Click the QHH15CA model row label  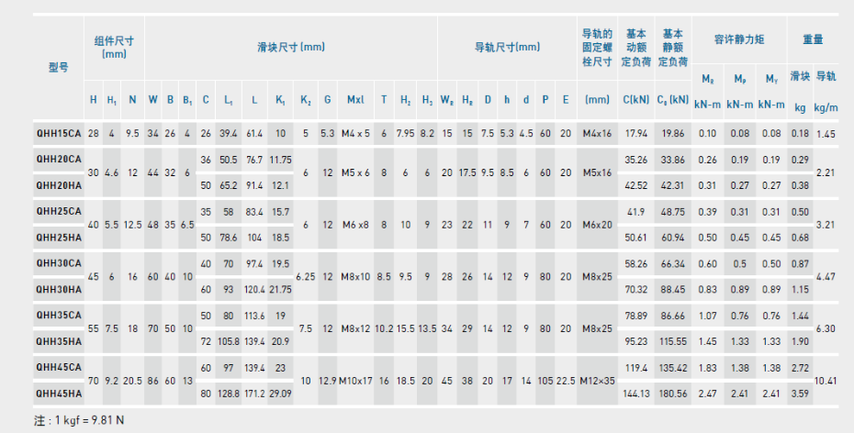click(x=58, y=134)
